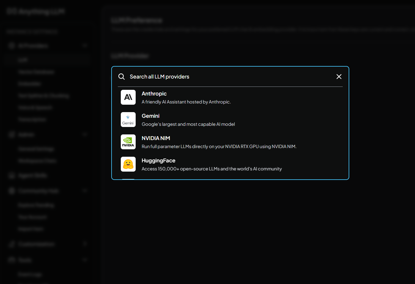415x284 pixels.
Task: Open Vector Database settings in sidebar
Action: (36, 72)
